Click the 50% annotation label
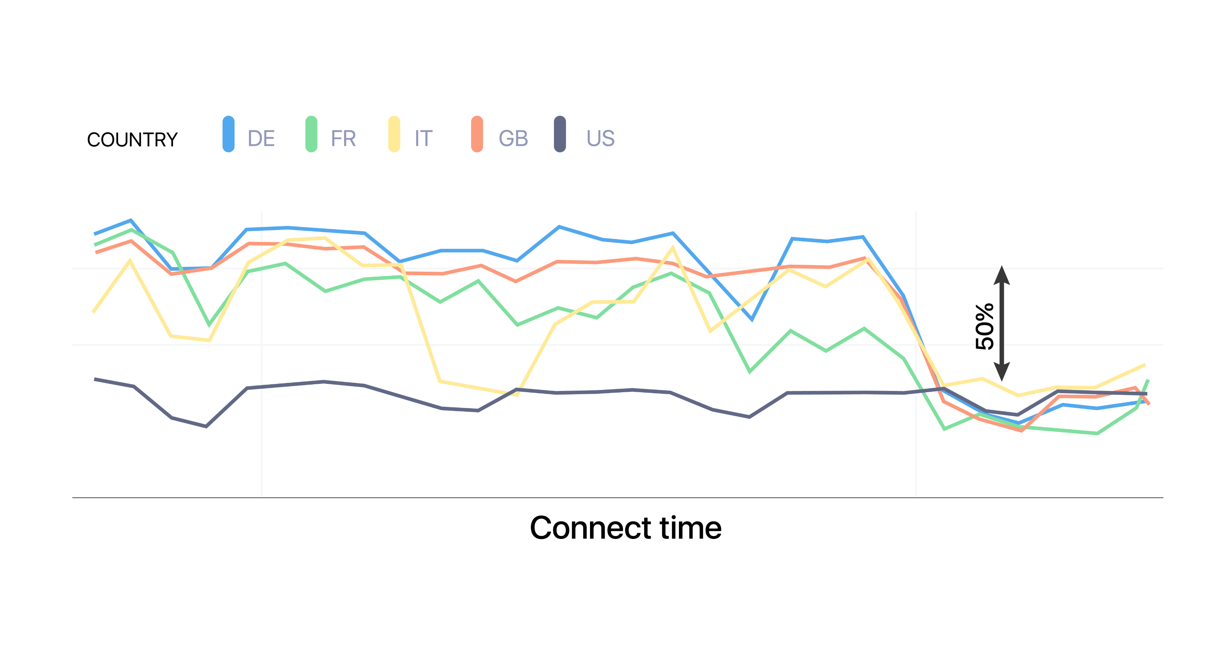 click(x=985, y=326)
